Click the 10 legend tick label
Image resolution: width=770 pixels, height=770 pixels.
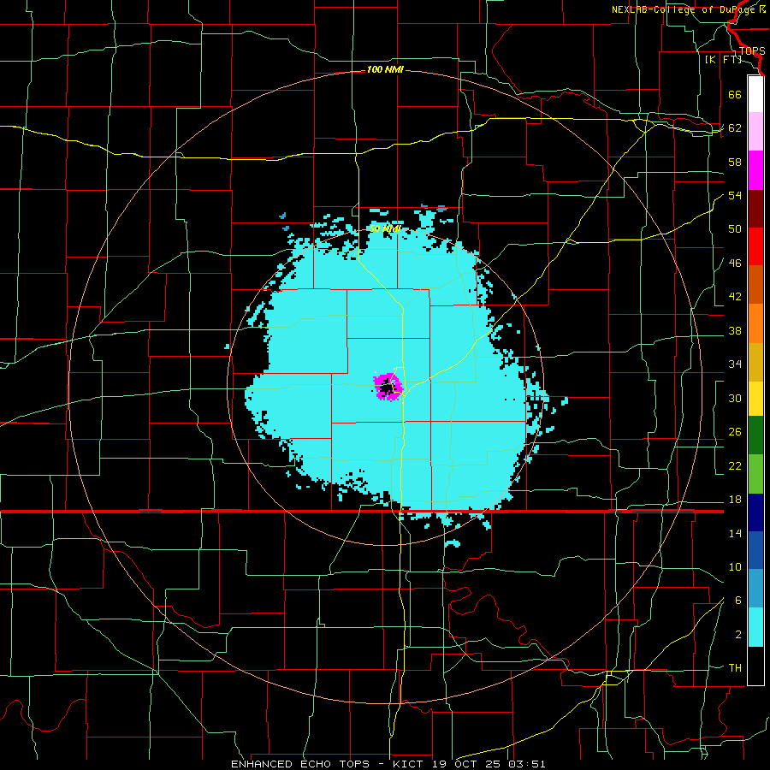click(x=735, y=566)
